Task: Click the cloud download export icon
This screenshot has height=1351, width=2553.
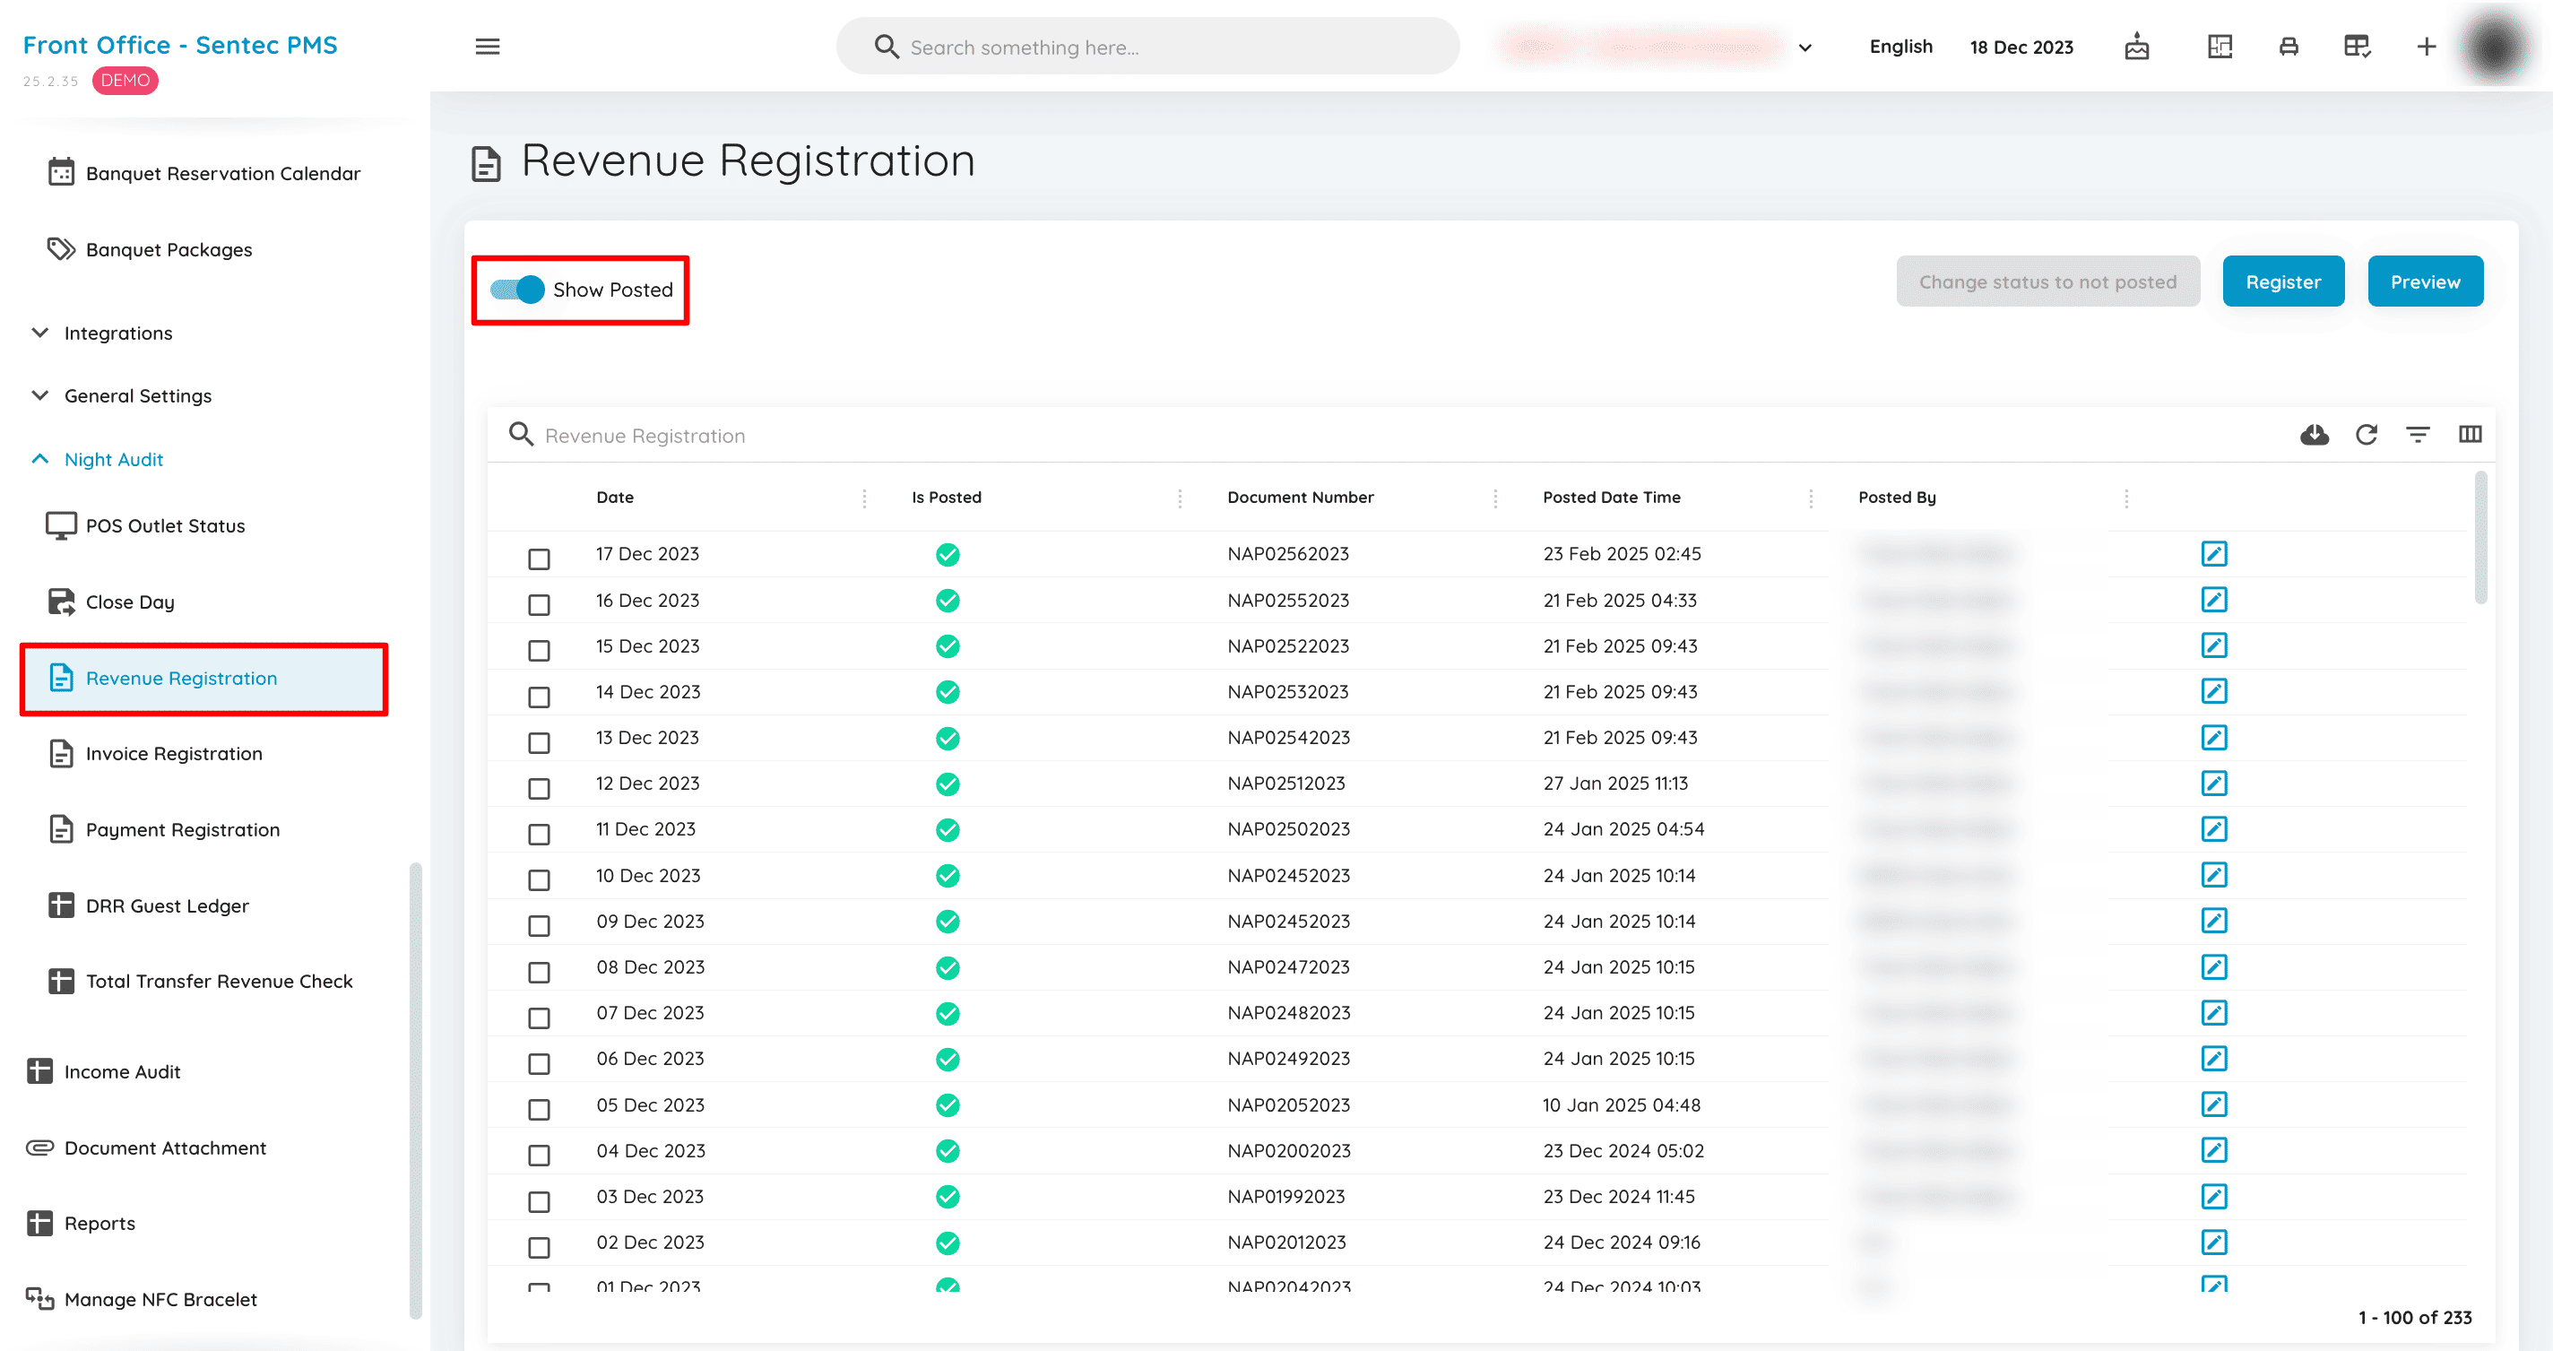Action: click(2313, 434)
